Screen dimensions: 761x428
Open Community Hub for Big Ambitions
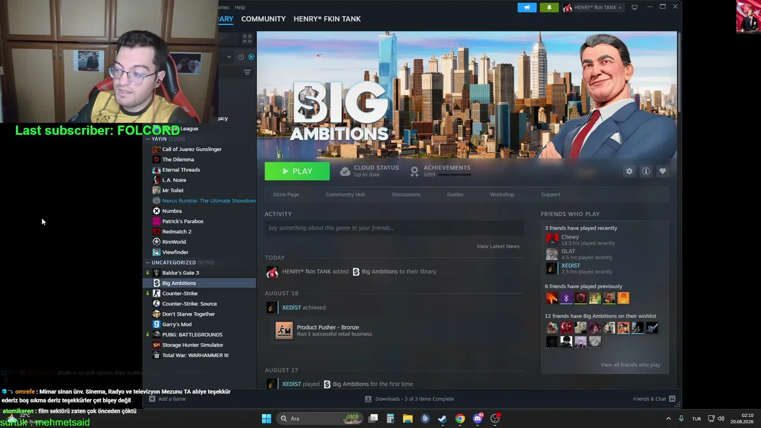[x=345, y=194]
